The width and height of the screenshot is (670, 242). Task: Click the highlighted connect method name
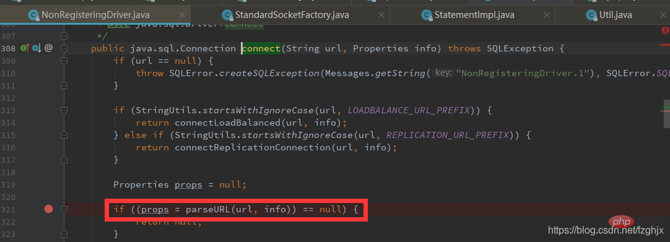click(261, 48)
